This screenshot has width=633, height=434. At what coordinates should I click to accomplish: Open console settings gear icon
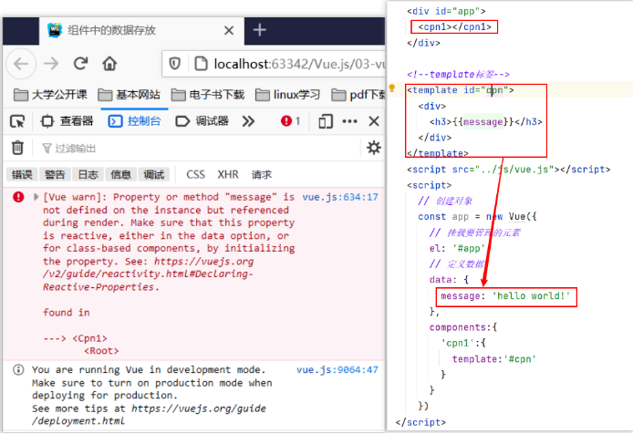[x=374, y=148]
